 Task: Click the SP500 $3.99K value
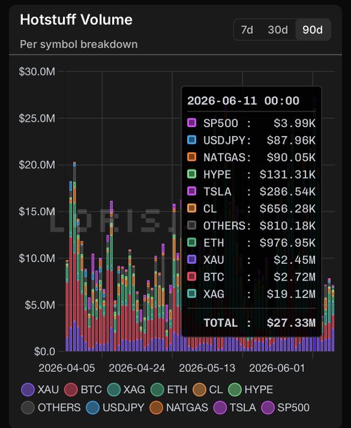295,123
